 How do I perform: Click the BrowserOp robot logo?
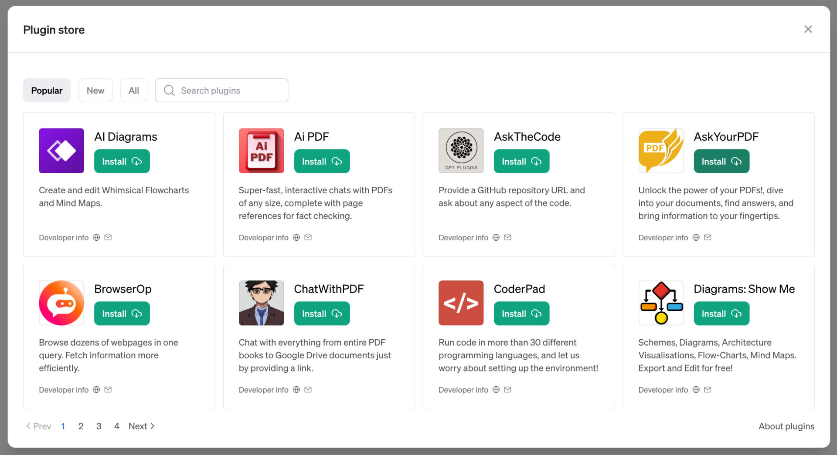(x=61, y=303)
